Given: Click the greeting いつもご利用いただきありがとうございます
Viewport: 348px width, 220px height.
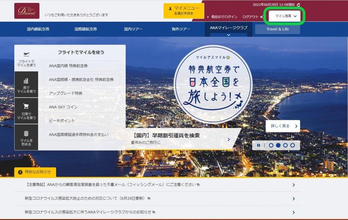Looking at the screenshot, I should pyautogui.click(x=76, y=15).
